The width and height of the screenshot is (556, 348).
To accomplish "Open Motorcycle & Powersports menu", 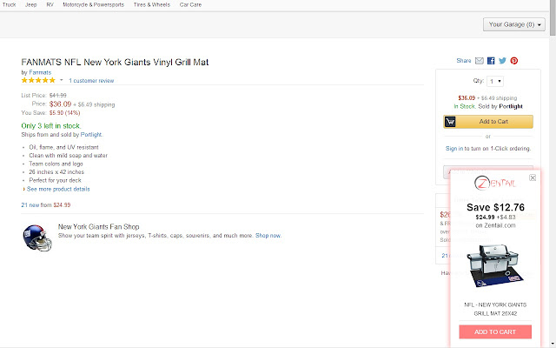I will 93,4.
